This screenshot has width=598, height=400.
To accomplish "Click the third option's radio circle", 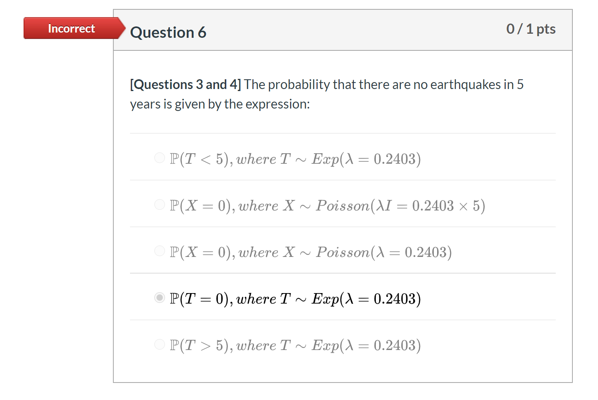I will [x=160, y=251].
